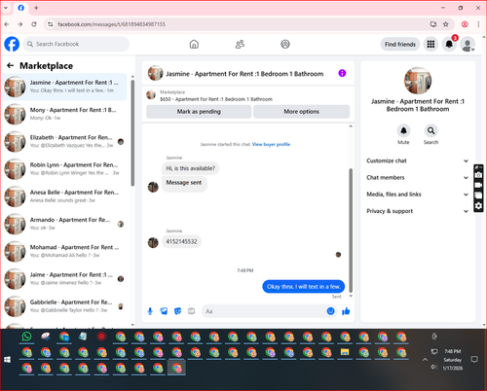487x391 pixels.
Task: Expand the Chat members section
Action: pos(417,178)
